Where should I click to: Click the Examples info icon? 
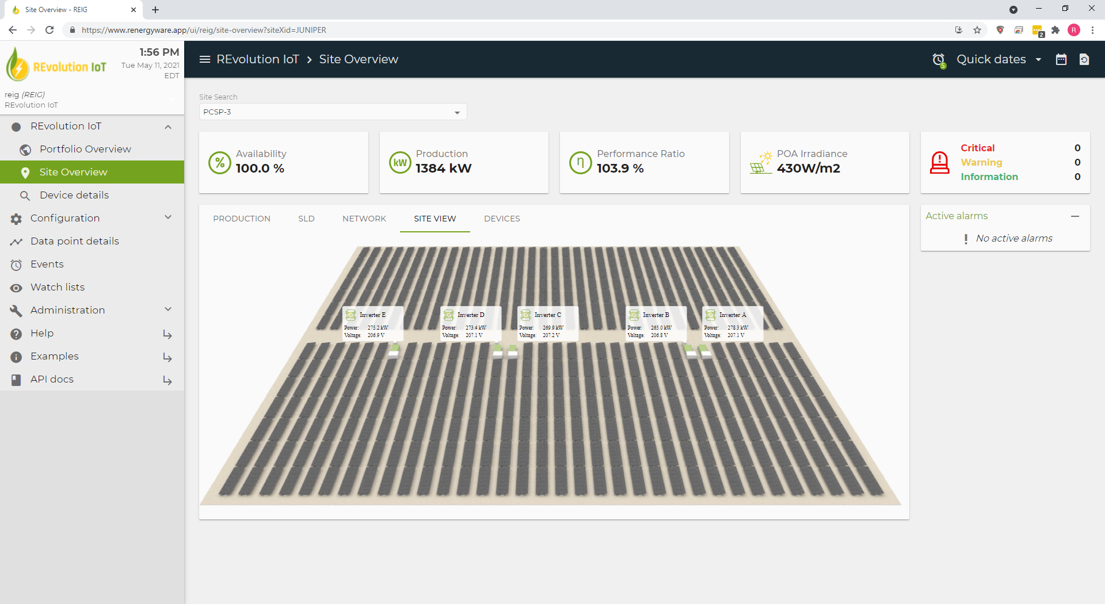point(16,357)
